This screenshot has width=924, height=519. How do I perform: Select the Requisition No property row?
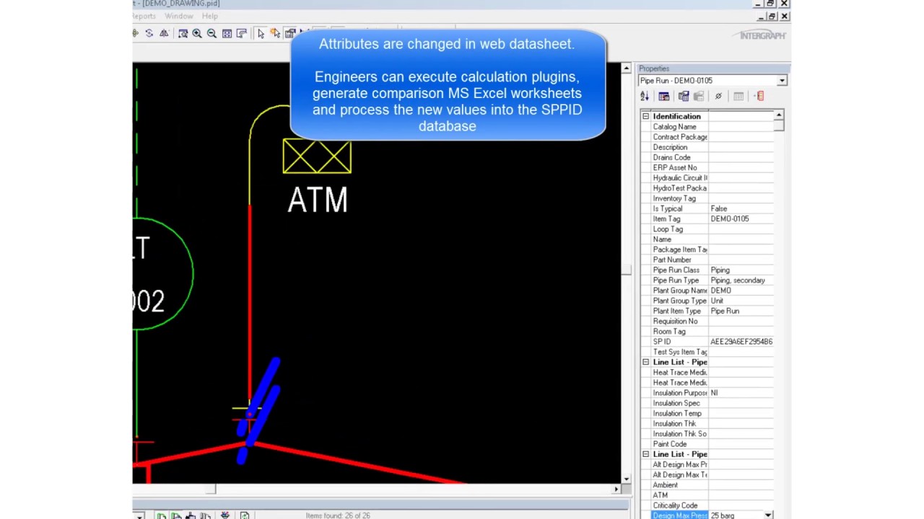pos(707,321)
